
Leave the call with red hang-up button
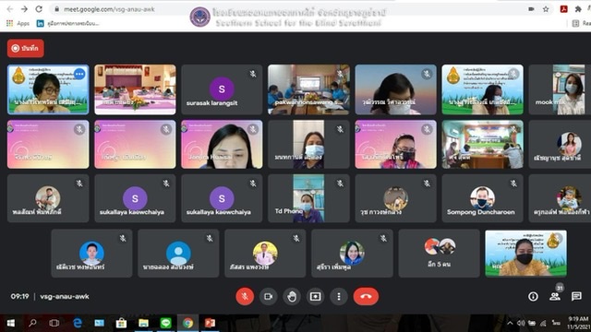(x=366, y=297)
